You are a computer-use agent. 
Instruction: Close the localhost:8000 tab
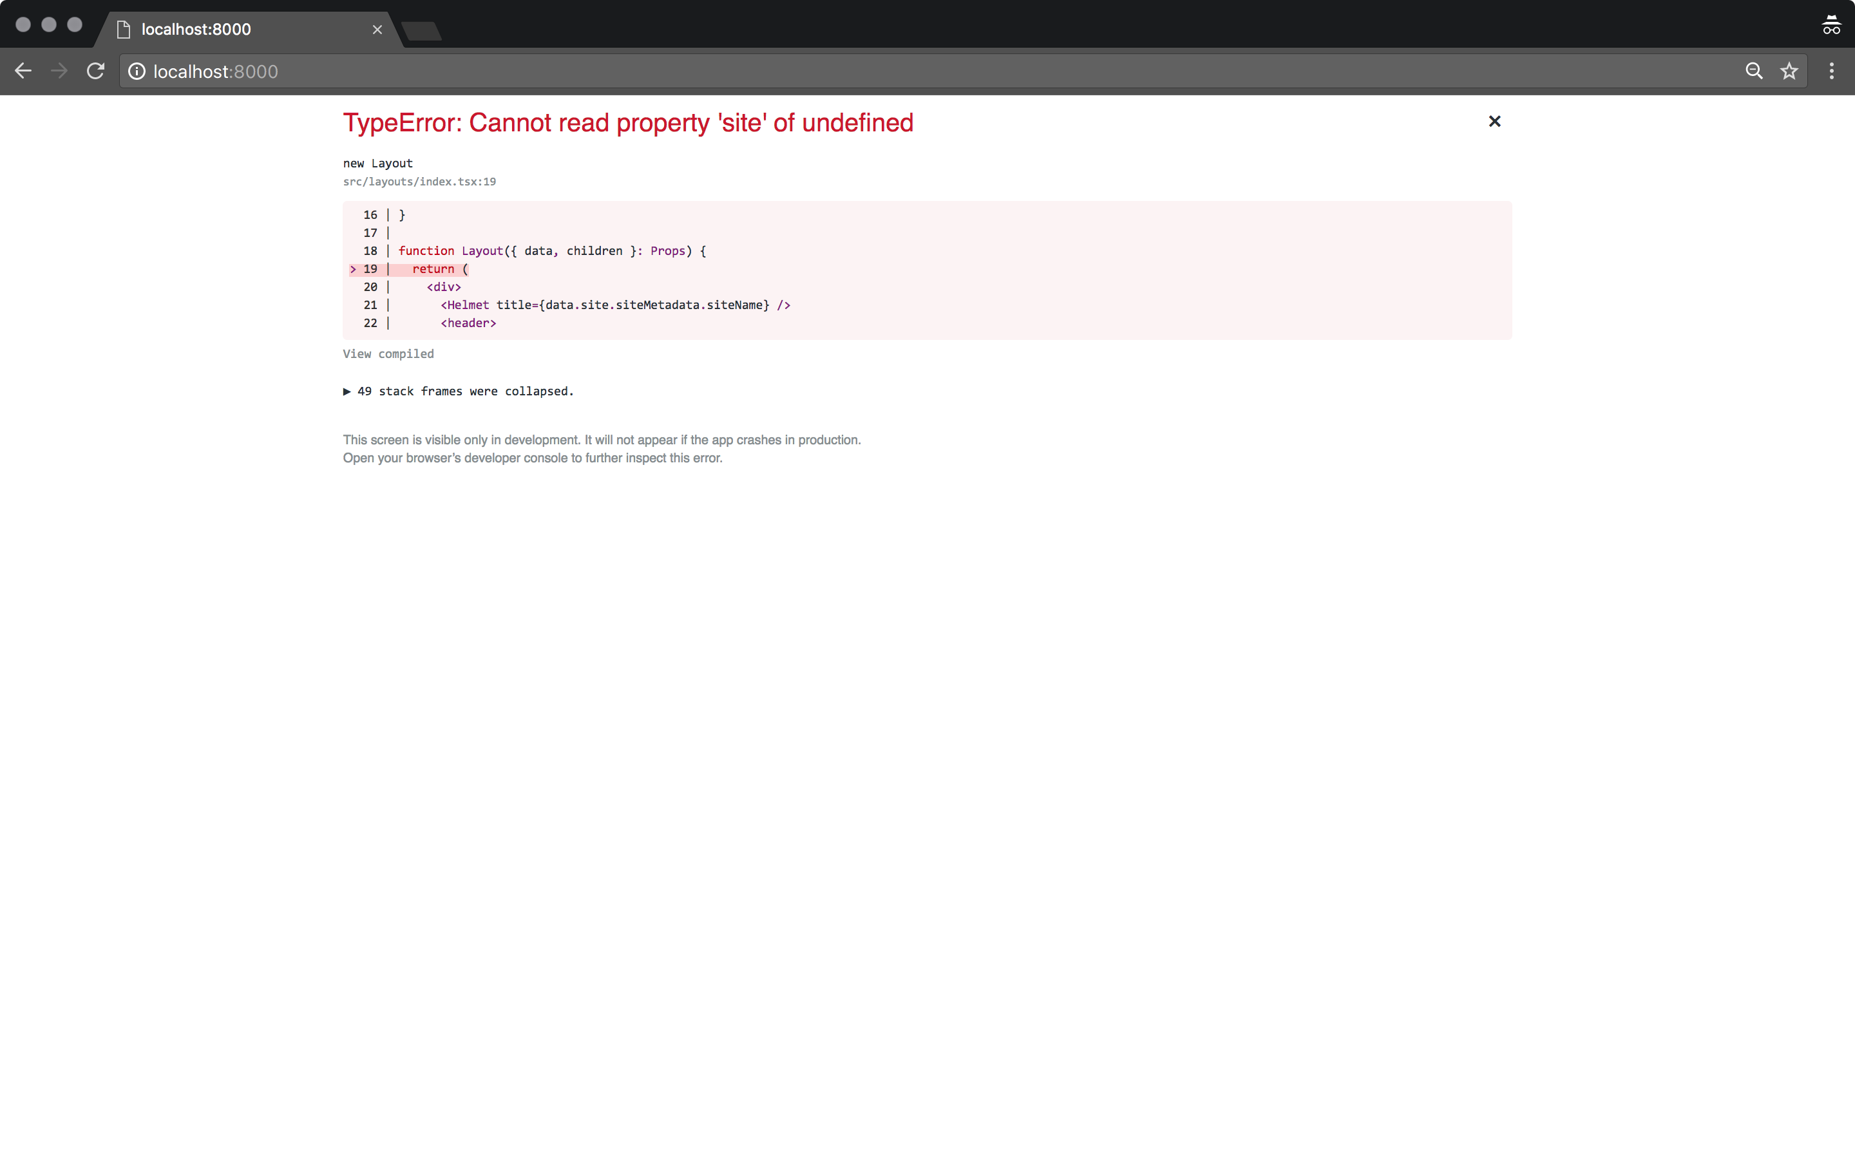pos(377,29)
